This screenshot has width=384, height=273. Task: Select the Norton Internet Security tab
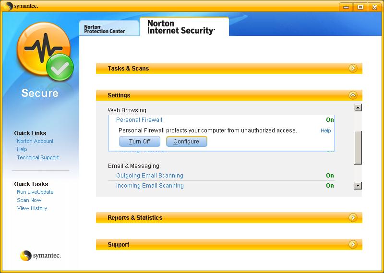(184, 27)
